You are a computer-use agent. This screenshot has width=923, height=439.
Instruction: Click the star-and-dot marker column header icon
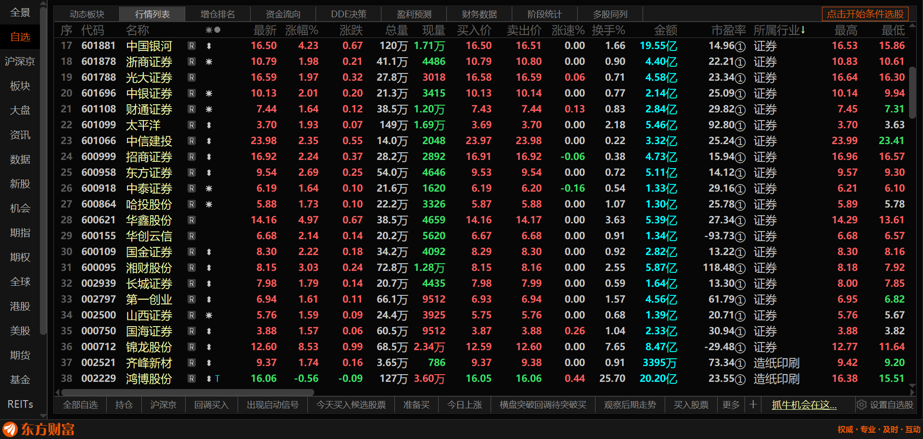coord(213,30)
